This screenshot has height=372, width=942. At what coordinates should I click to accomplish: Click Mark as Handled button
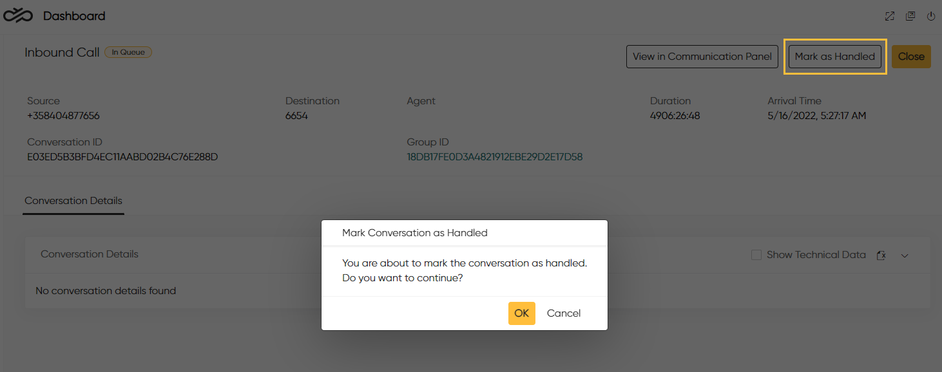click(835, 57)
